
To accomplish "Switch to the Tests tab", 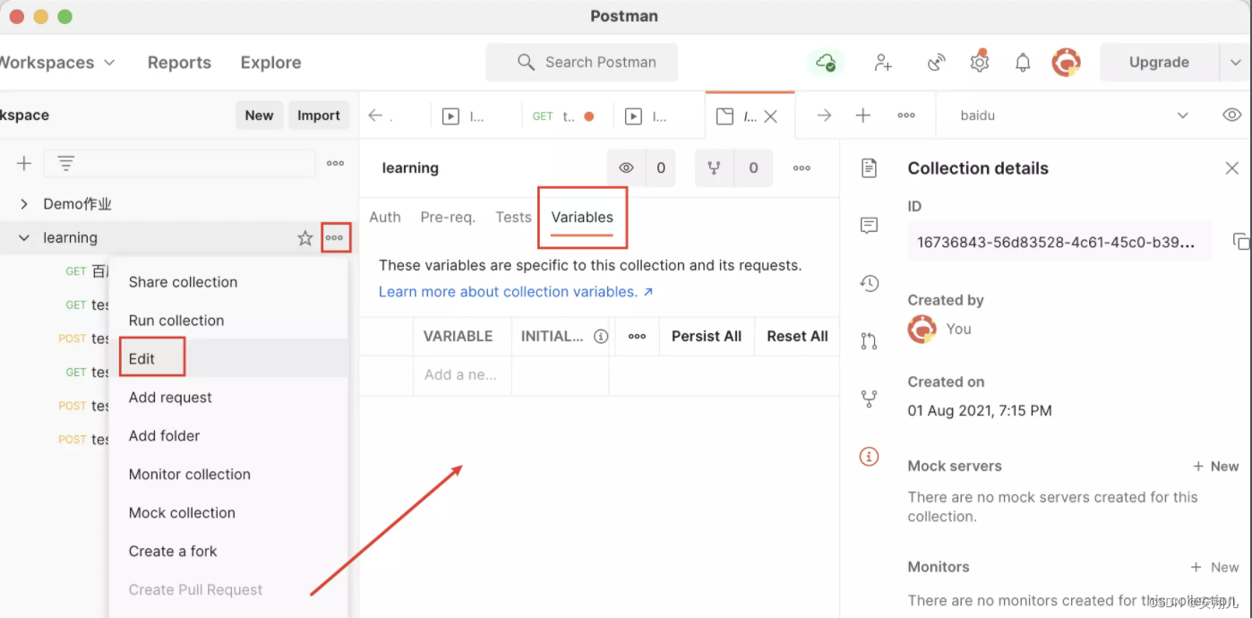I will 513,217.
